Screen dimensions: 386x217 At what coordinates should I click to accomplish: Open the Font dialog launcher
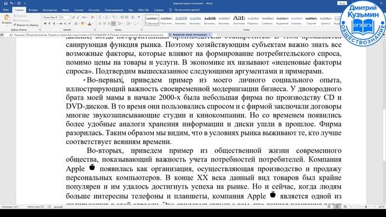95,30
